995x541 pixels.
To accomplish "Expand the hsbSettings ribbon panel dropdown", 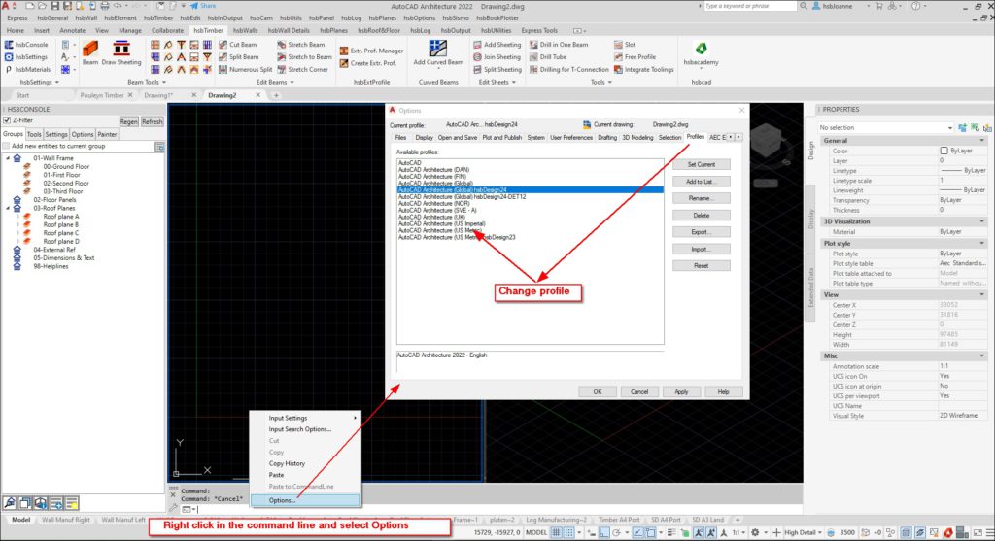I will [x=57, y=83].
